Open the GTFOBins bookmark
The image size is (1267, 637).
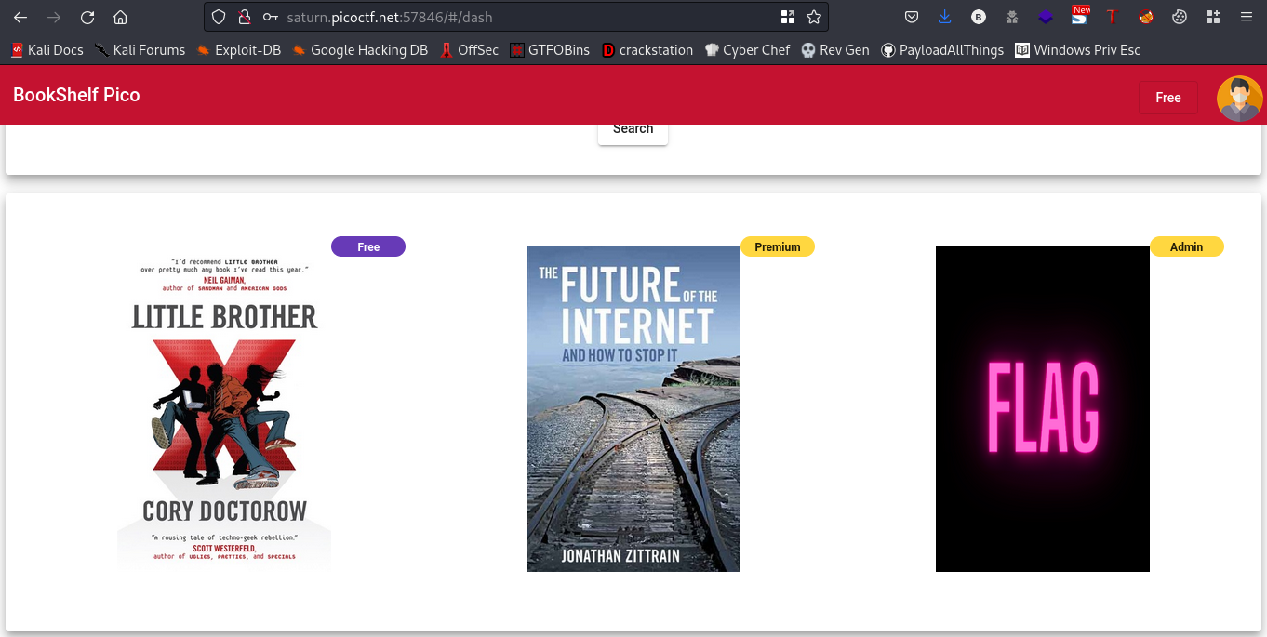[x=550, y=50]
